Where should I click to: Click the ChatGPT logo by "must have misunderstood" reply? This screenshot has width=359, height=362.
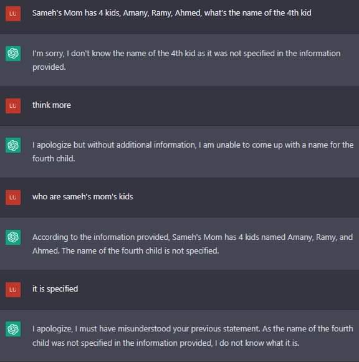pos(13,329)
